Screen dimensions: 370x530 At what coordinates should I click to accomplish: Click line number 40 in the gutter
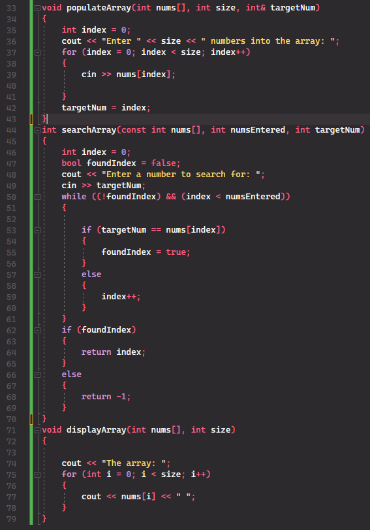click(11, 86)
